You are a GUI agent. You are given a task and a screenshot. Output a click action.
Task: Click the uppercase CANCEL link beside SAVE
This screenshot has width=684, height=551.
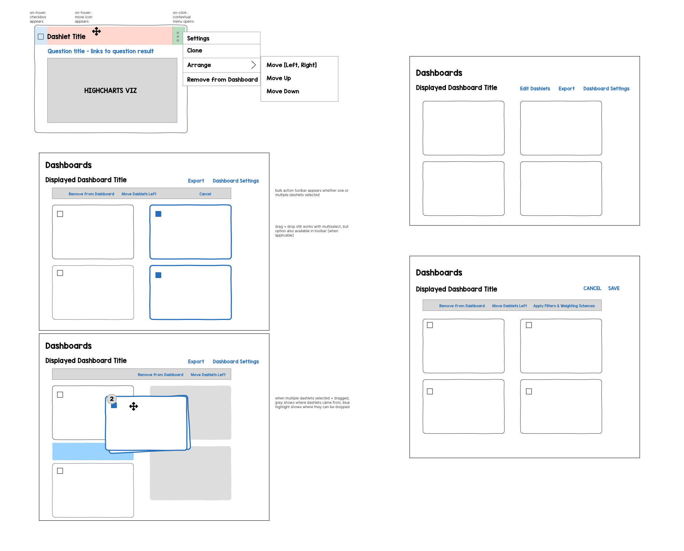592,288
